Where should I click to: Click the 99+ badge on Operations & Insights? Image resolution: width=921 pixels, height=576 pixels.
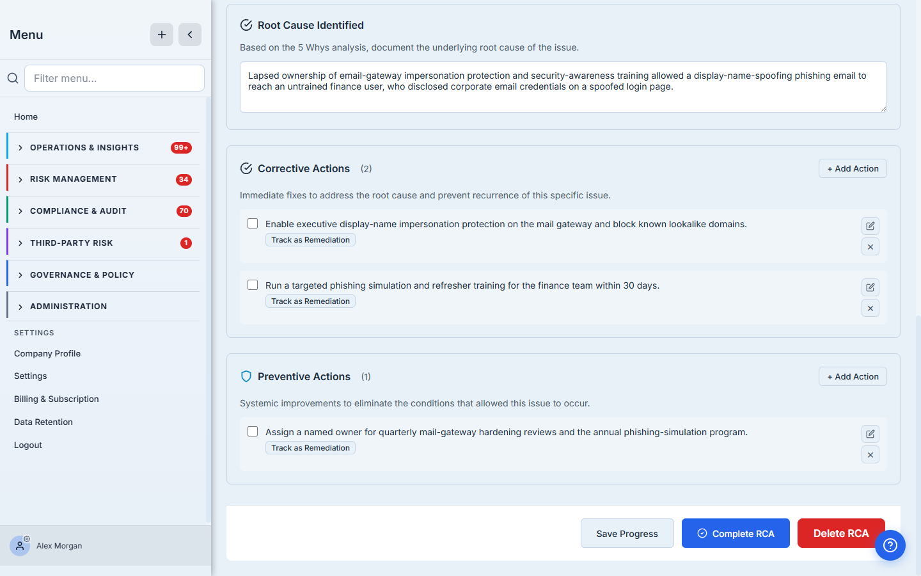tap(181, 147)
